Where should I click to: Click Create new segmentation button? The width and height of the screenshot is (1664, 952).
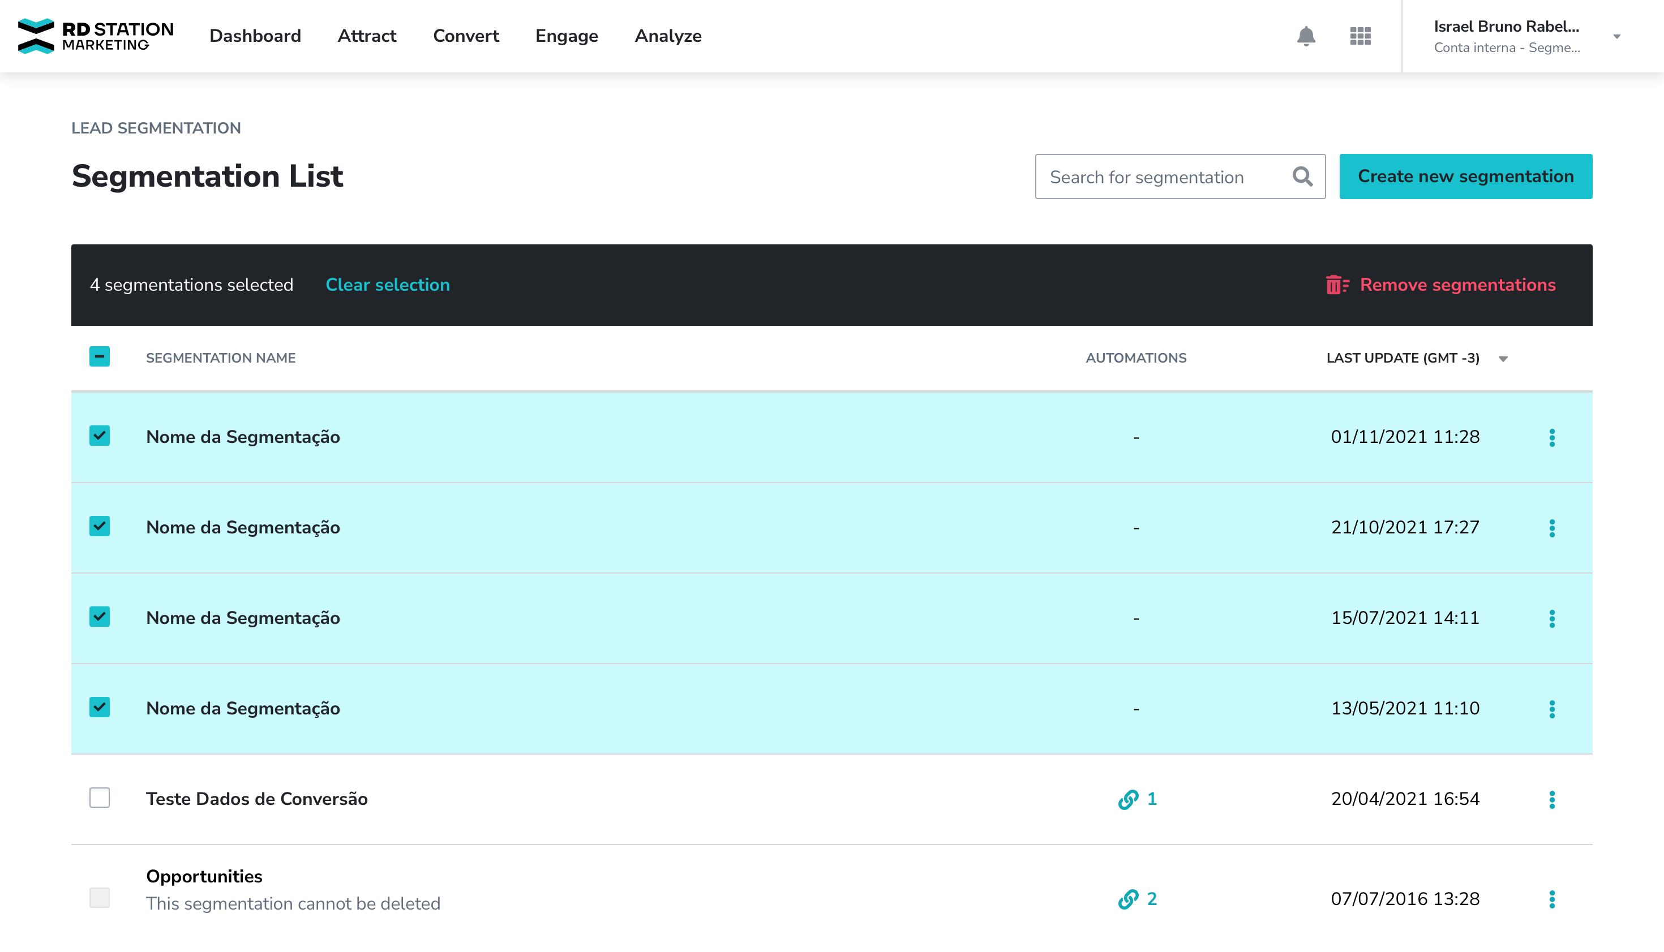pyautogui.click(x=1465, y=176)
